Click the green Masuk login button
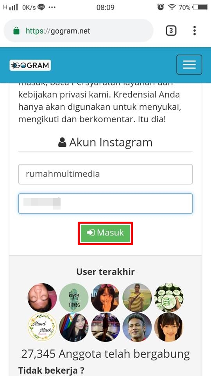211x376 pixels. pyautogui.click(x=105, y=233)
